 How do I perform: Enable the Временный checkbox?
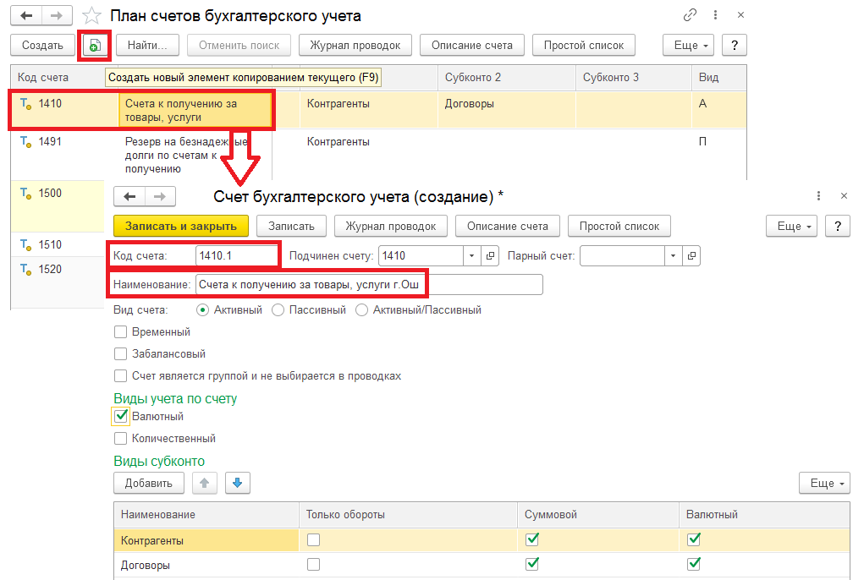(x=120, y=331)
